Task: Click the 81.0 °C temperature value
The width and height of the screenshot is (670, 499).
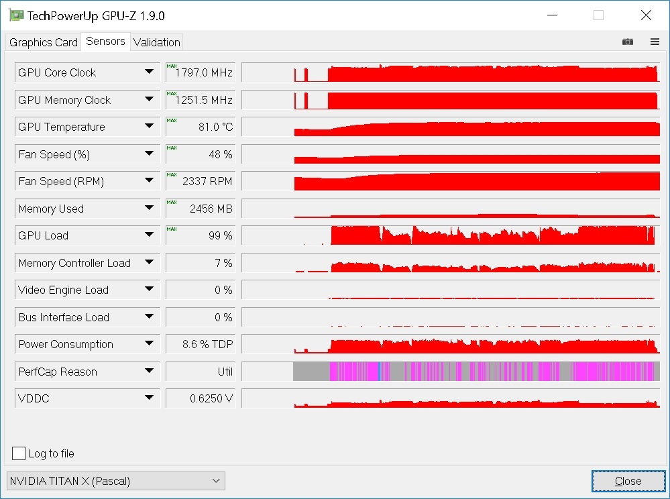Action: pos(201,127)
